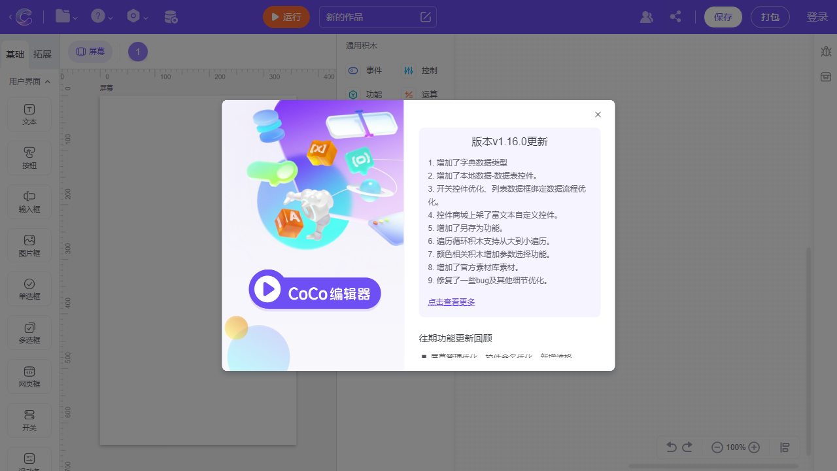Open the backpack box icon on right
This screenshot has width=837, height=471.
click(x=826, y=77)
